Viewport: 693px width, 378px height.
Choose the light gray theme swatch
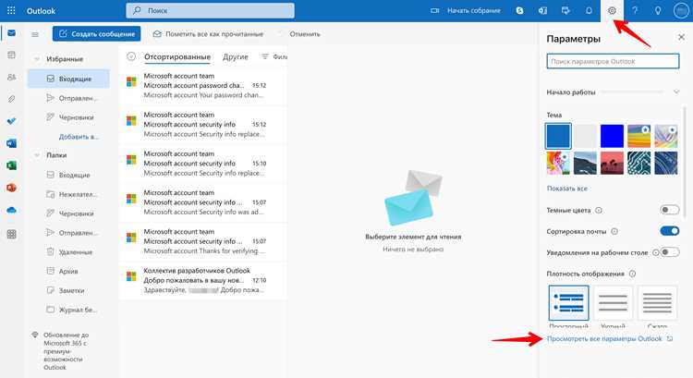coord(585,136)
